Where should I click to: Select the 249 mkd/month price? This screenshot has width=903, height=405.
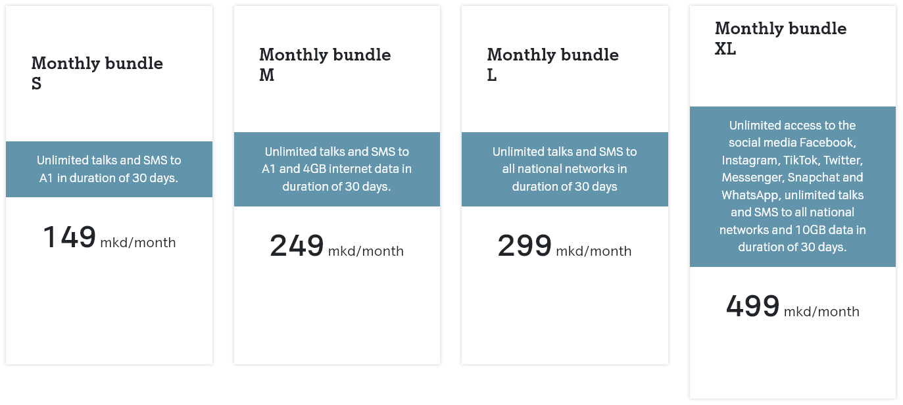pos(337,246)
